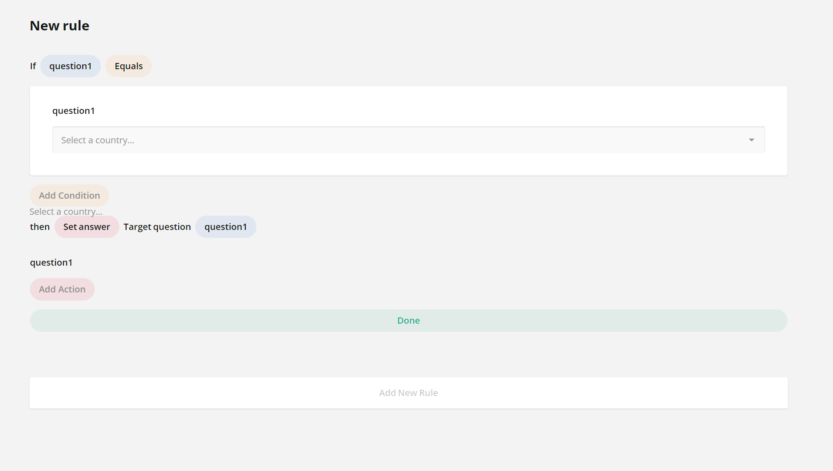The width and height of the screenshot is (833, 471).
Task: Click the Add Condition button
Action: 69,195
